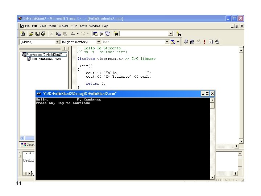Open the Tools menu
This screenshot has width=261, height=196.
pyautogui.click(x=83, y=26)
